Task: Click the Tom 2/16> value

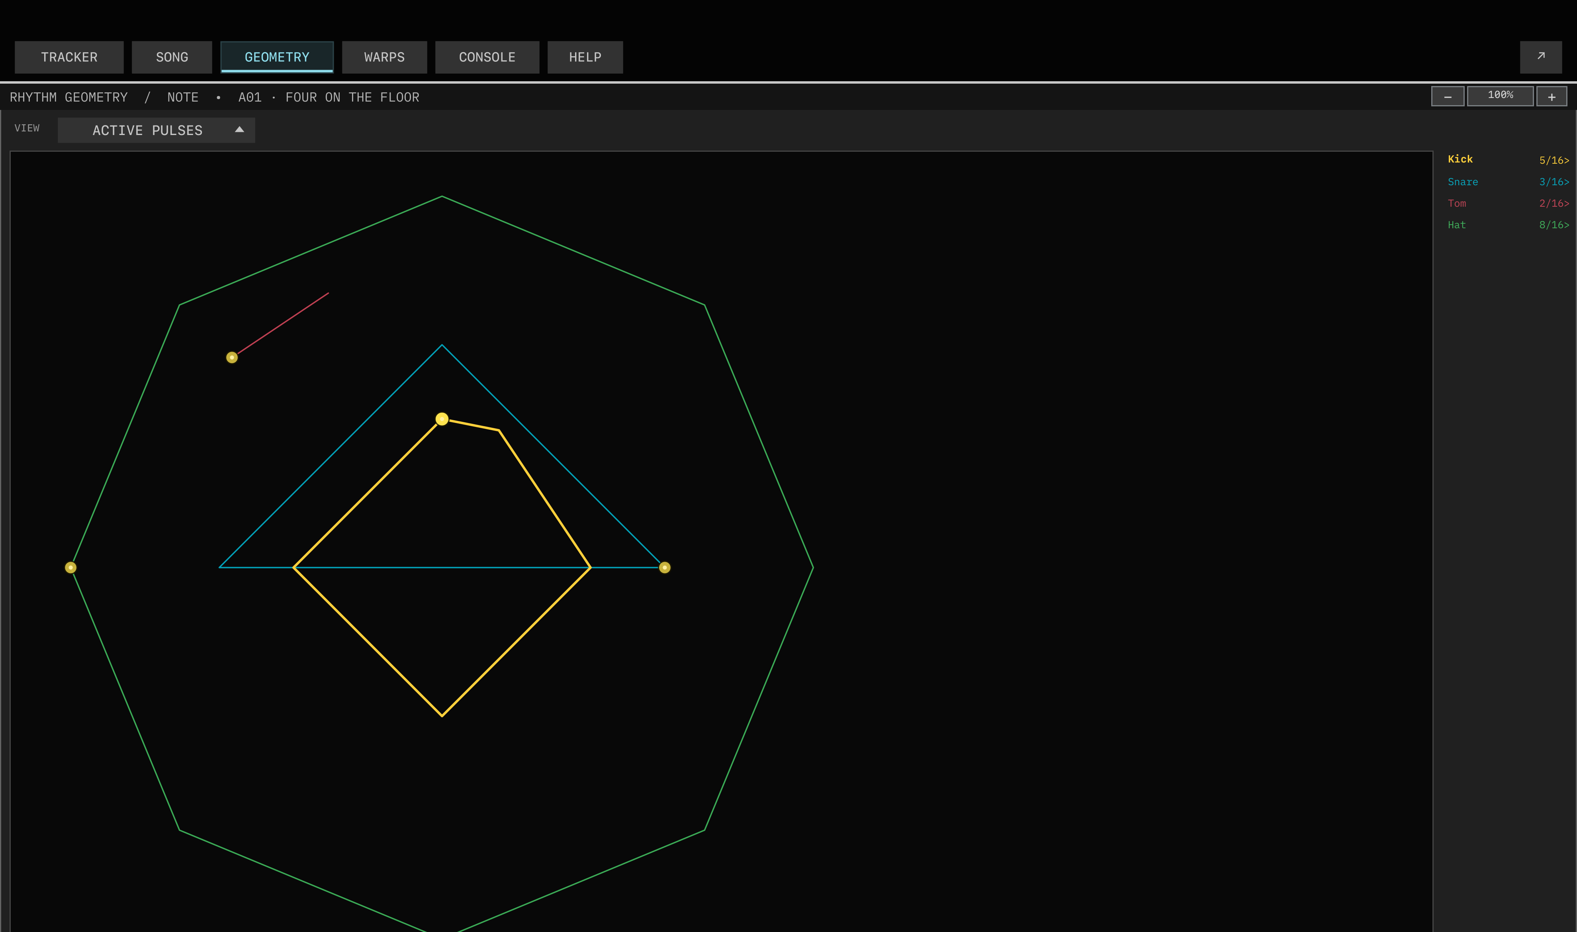Action: point(1554,204)
